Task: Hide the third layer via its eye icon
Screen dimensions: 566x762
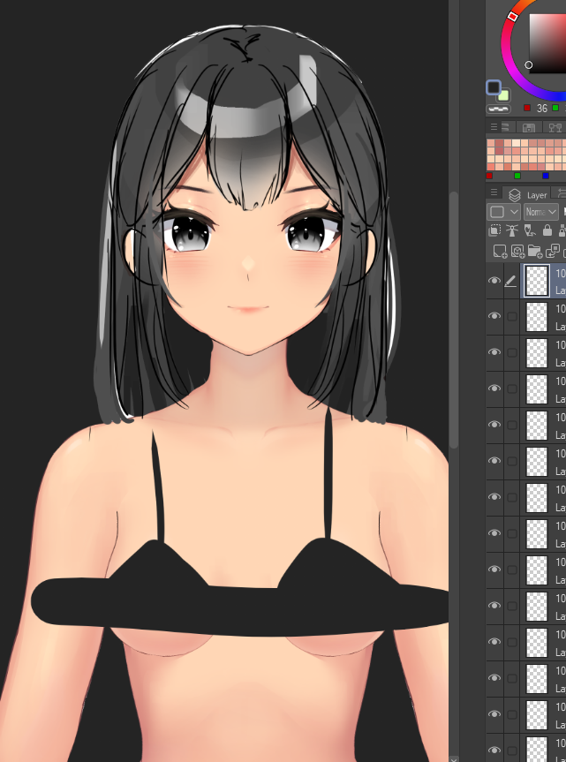Action: [494, 352]
